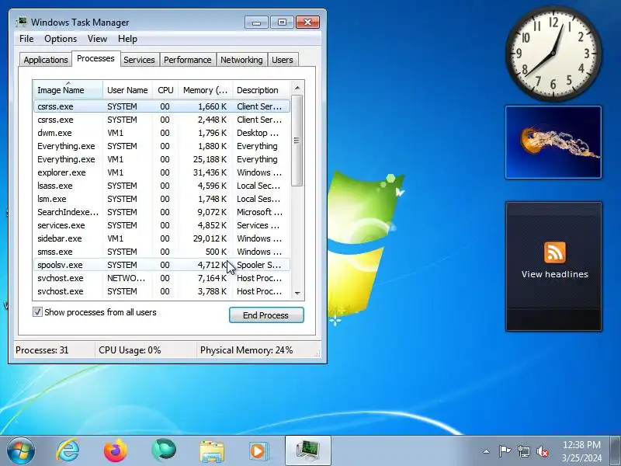The width and height of the screenshot is (621, 466).
Task: Click Processes: 31 in status bar
Action: [42, 350]
